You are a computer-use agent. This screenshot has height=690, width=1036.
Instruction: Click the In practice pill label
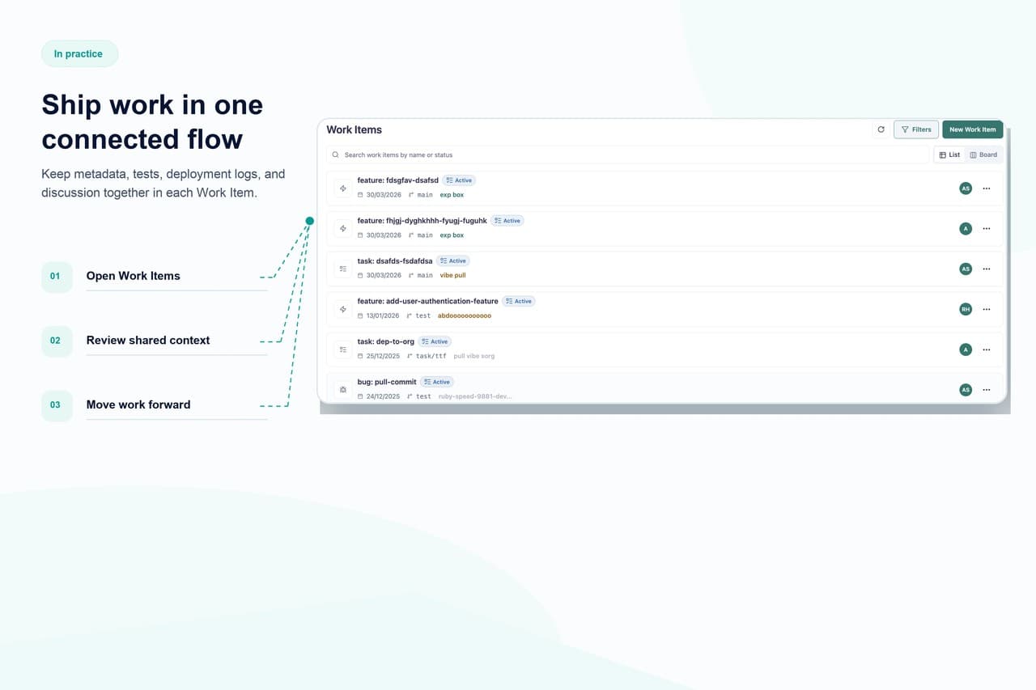click(79, 53)
